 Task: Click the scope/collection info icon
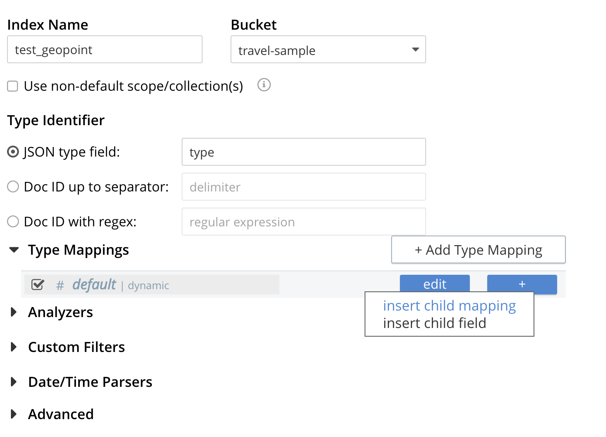264,85
